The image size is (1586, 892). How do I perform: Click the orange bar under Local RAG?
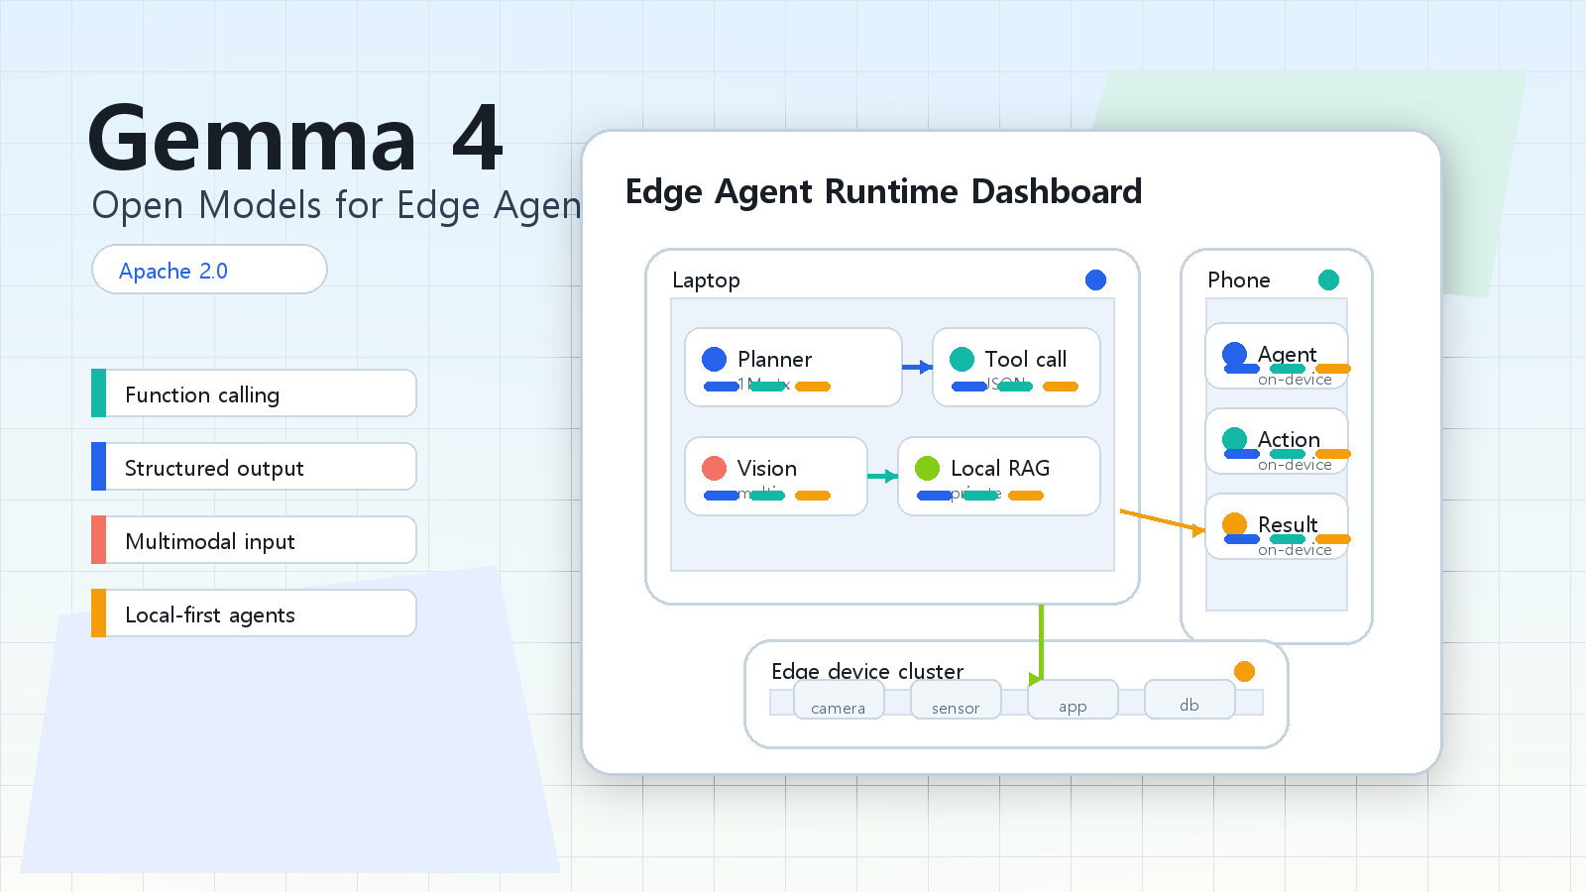[x=1026, y=496]
